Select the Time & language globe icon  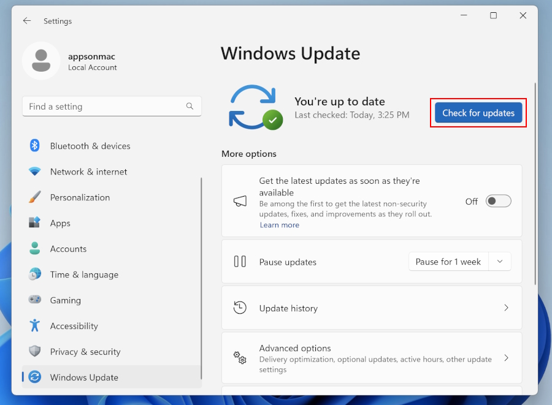click(35, 274)
